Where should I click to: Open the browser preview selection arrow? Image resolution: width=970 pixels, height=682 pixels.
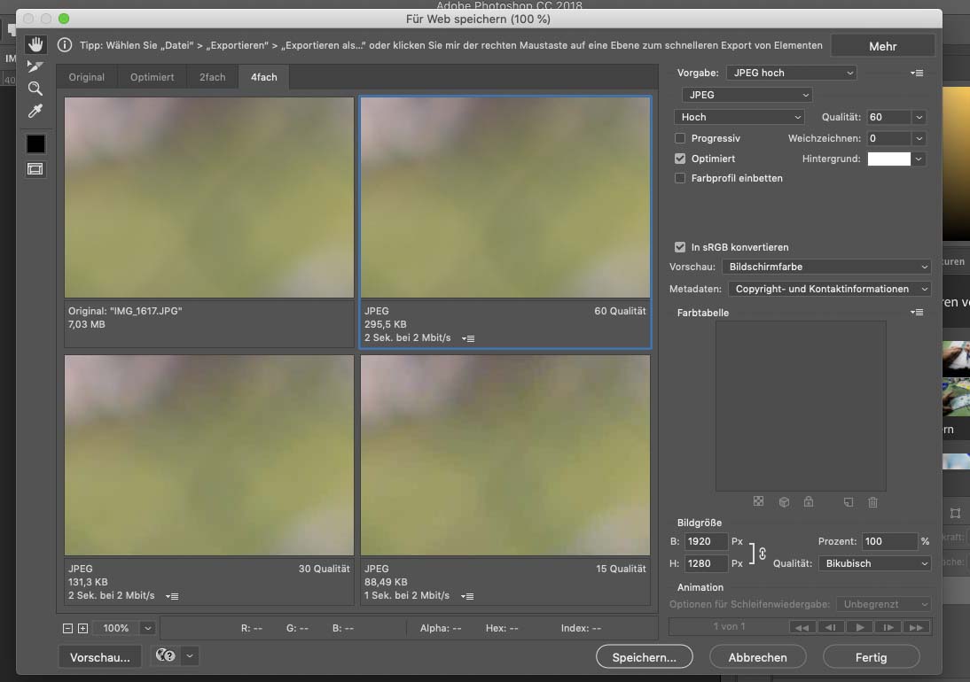[190, 655]
